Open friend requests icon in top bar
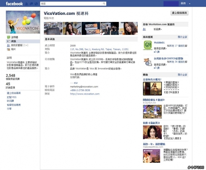 (26, 4)
